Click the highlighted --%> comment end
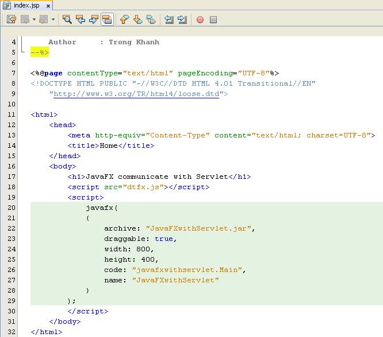The width and height of the screenshot is (383, 337). [x=40, y=52]
